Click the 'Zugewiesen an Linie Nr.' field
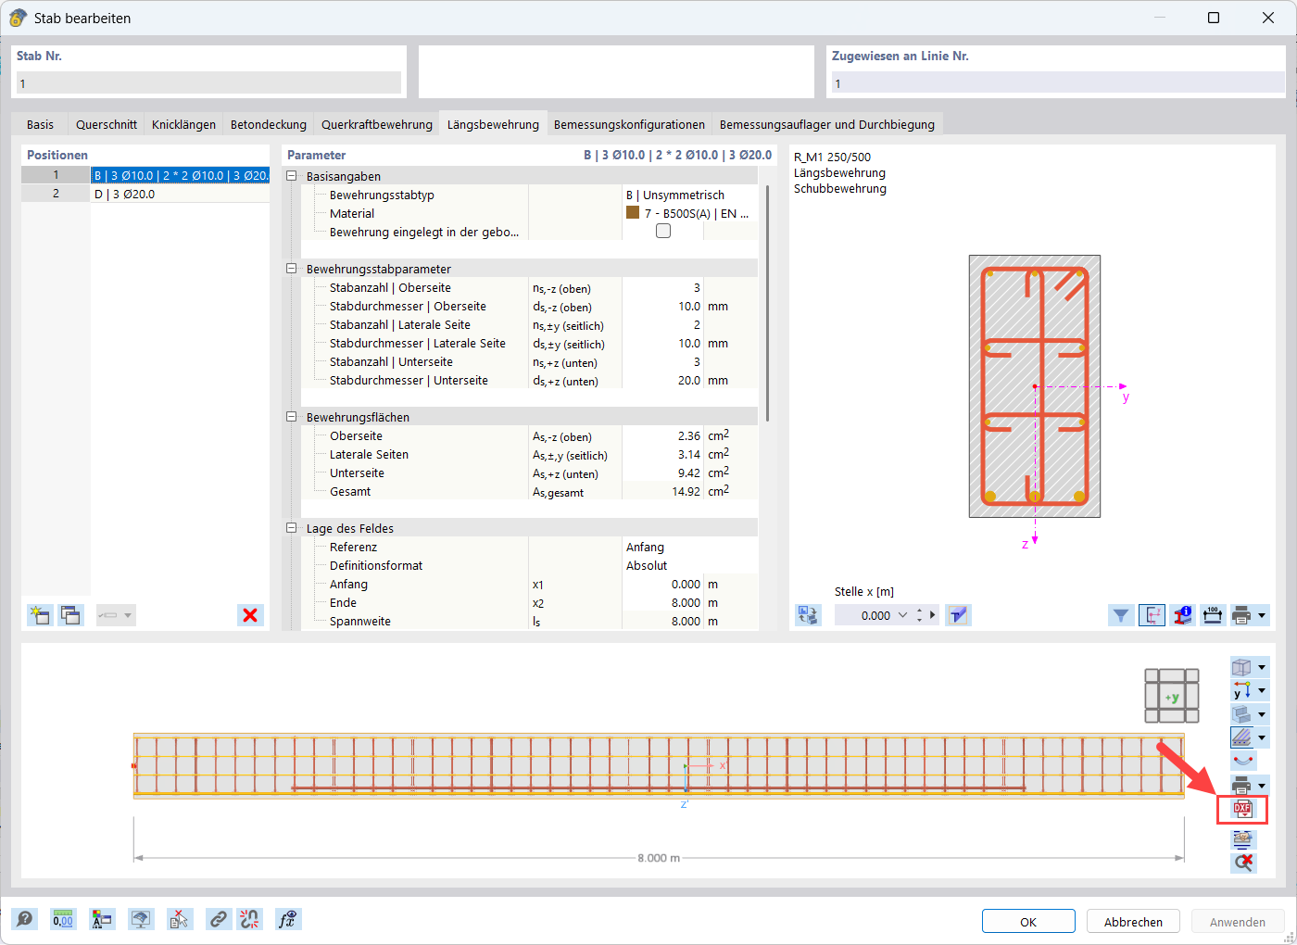The image size is (1297, 945). [1058, 83]
